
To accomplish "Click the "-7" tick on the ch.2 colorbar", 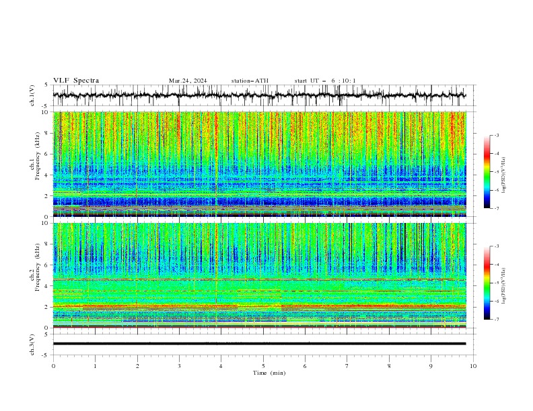I will point(496,319).
